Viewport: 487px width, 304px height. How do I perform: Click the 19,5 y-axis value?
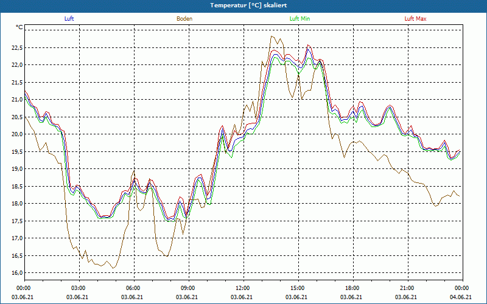coord(17,151)
